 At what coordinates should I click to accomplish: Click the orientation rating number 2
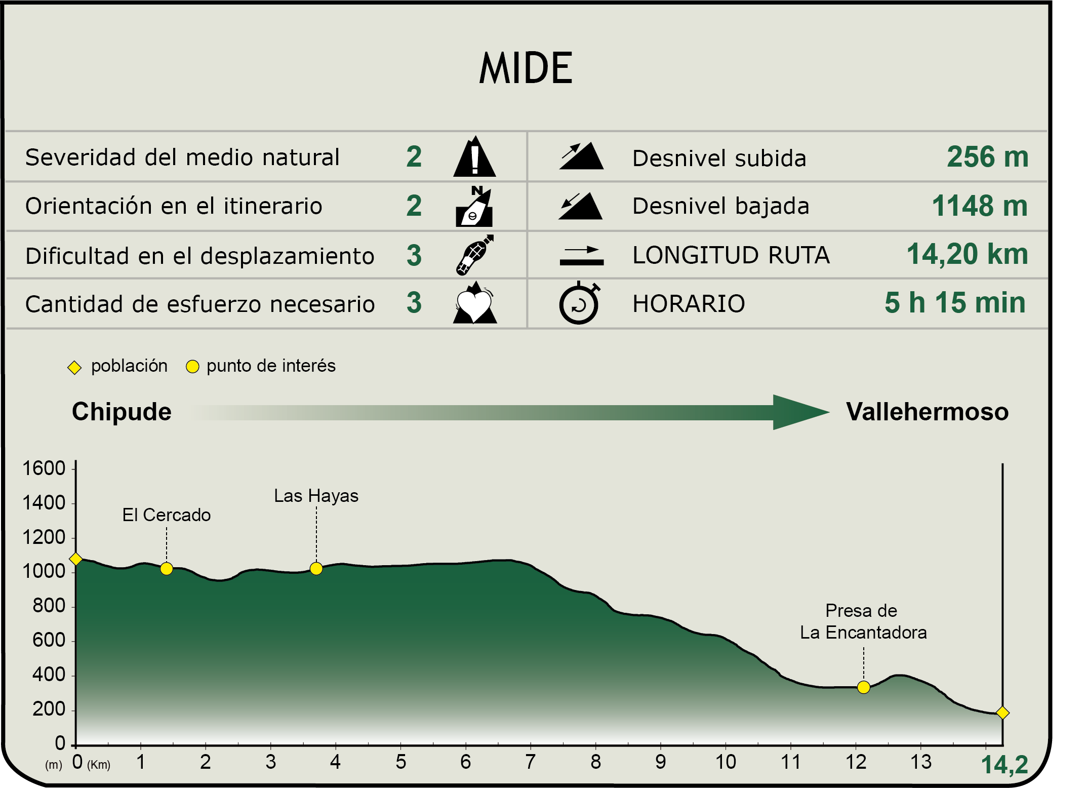tap(414, 206)
